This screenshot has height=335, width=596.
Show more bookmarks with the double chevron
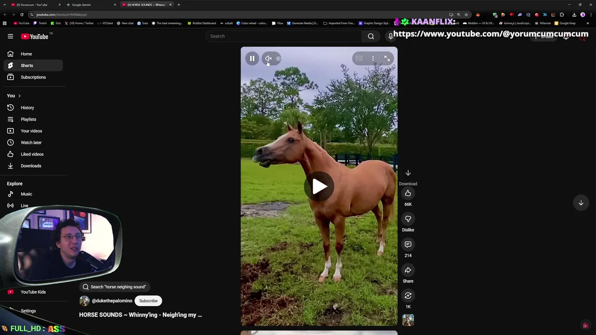pyautogui.click(x=588, y=23)
